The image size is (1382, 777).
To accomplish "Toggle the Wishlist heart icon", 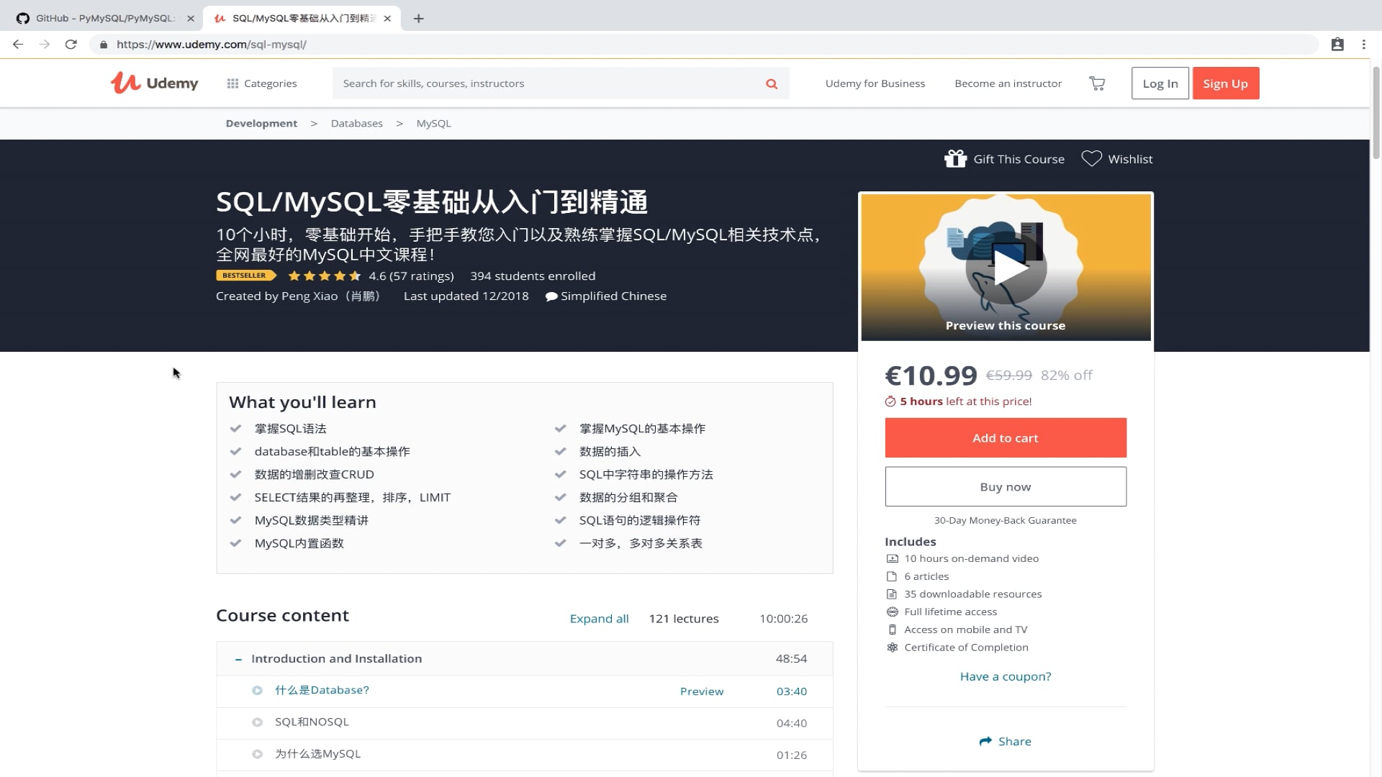I will pos(1091,158).
